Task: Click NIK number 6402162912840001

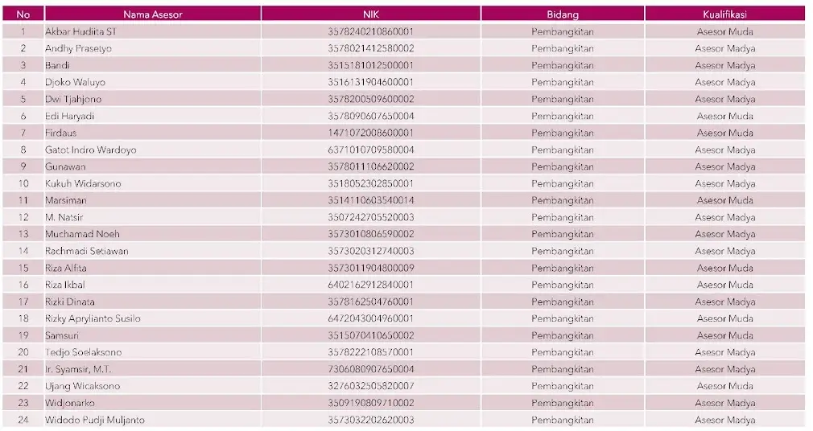Action: pos(370,285)
